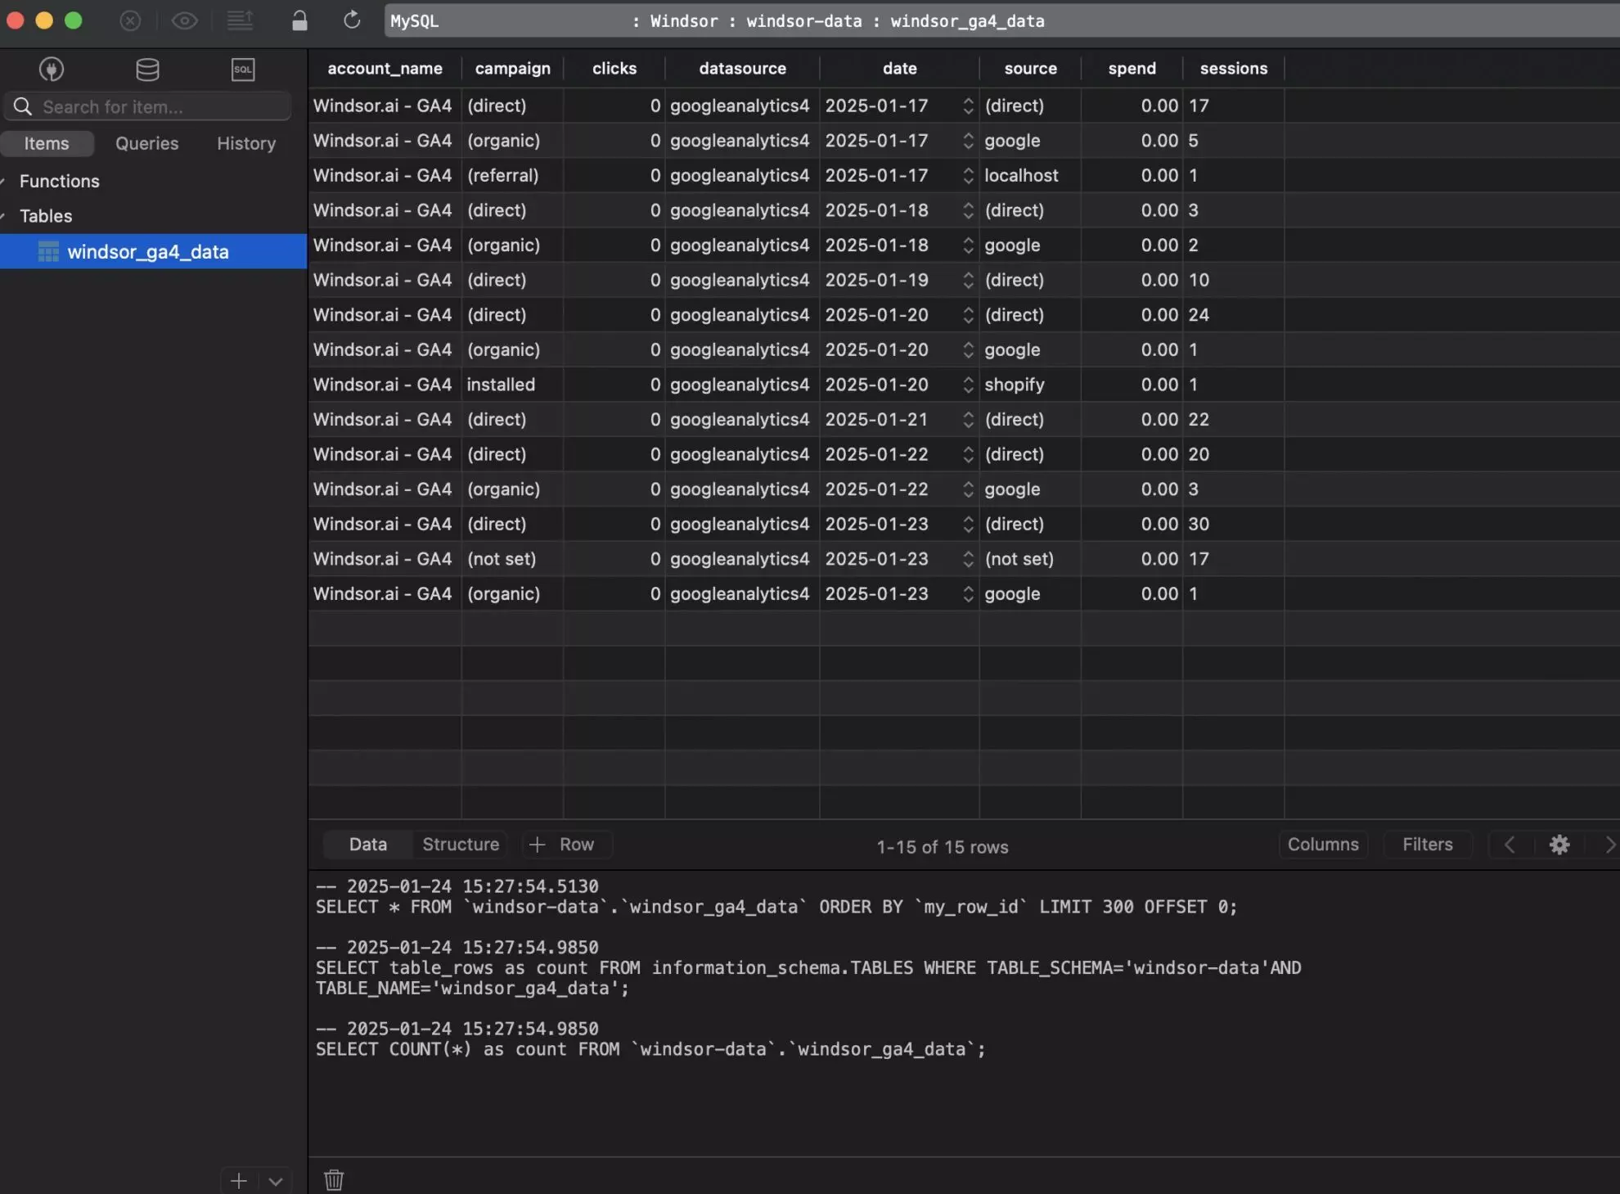
Task: Open the Columns button
Action: tap(1323, 845)
